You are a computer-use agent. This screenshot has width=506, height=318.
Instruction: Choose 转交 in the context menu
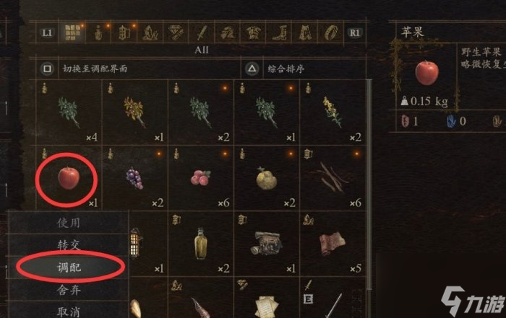point(69,245)
